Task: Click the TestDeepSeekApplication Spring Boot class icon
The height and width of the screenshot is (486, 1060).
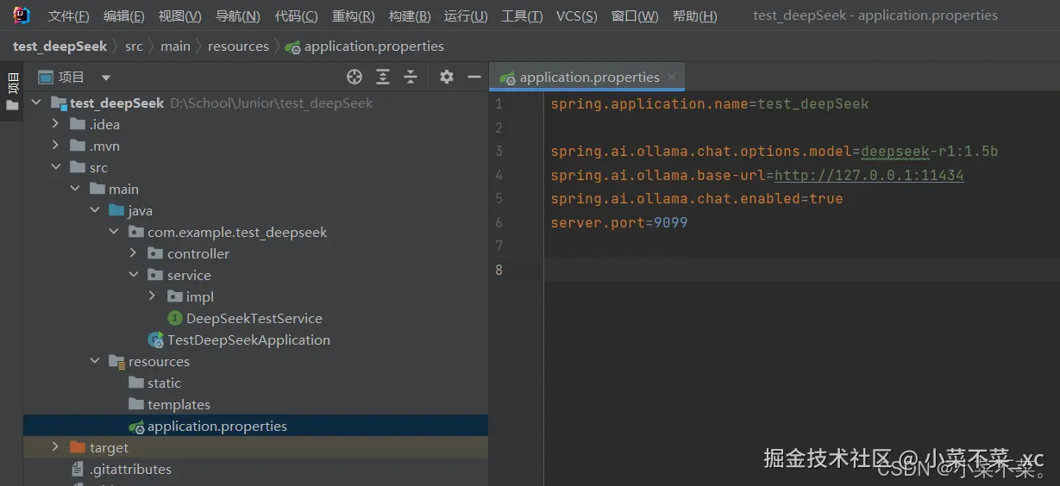Action: point(156,340)
